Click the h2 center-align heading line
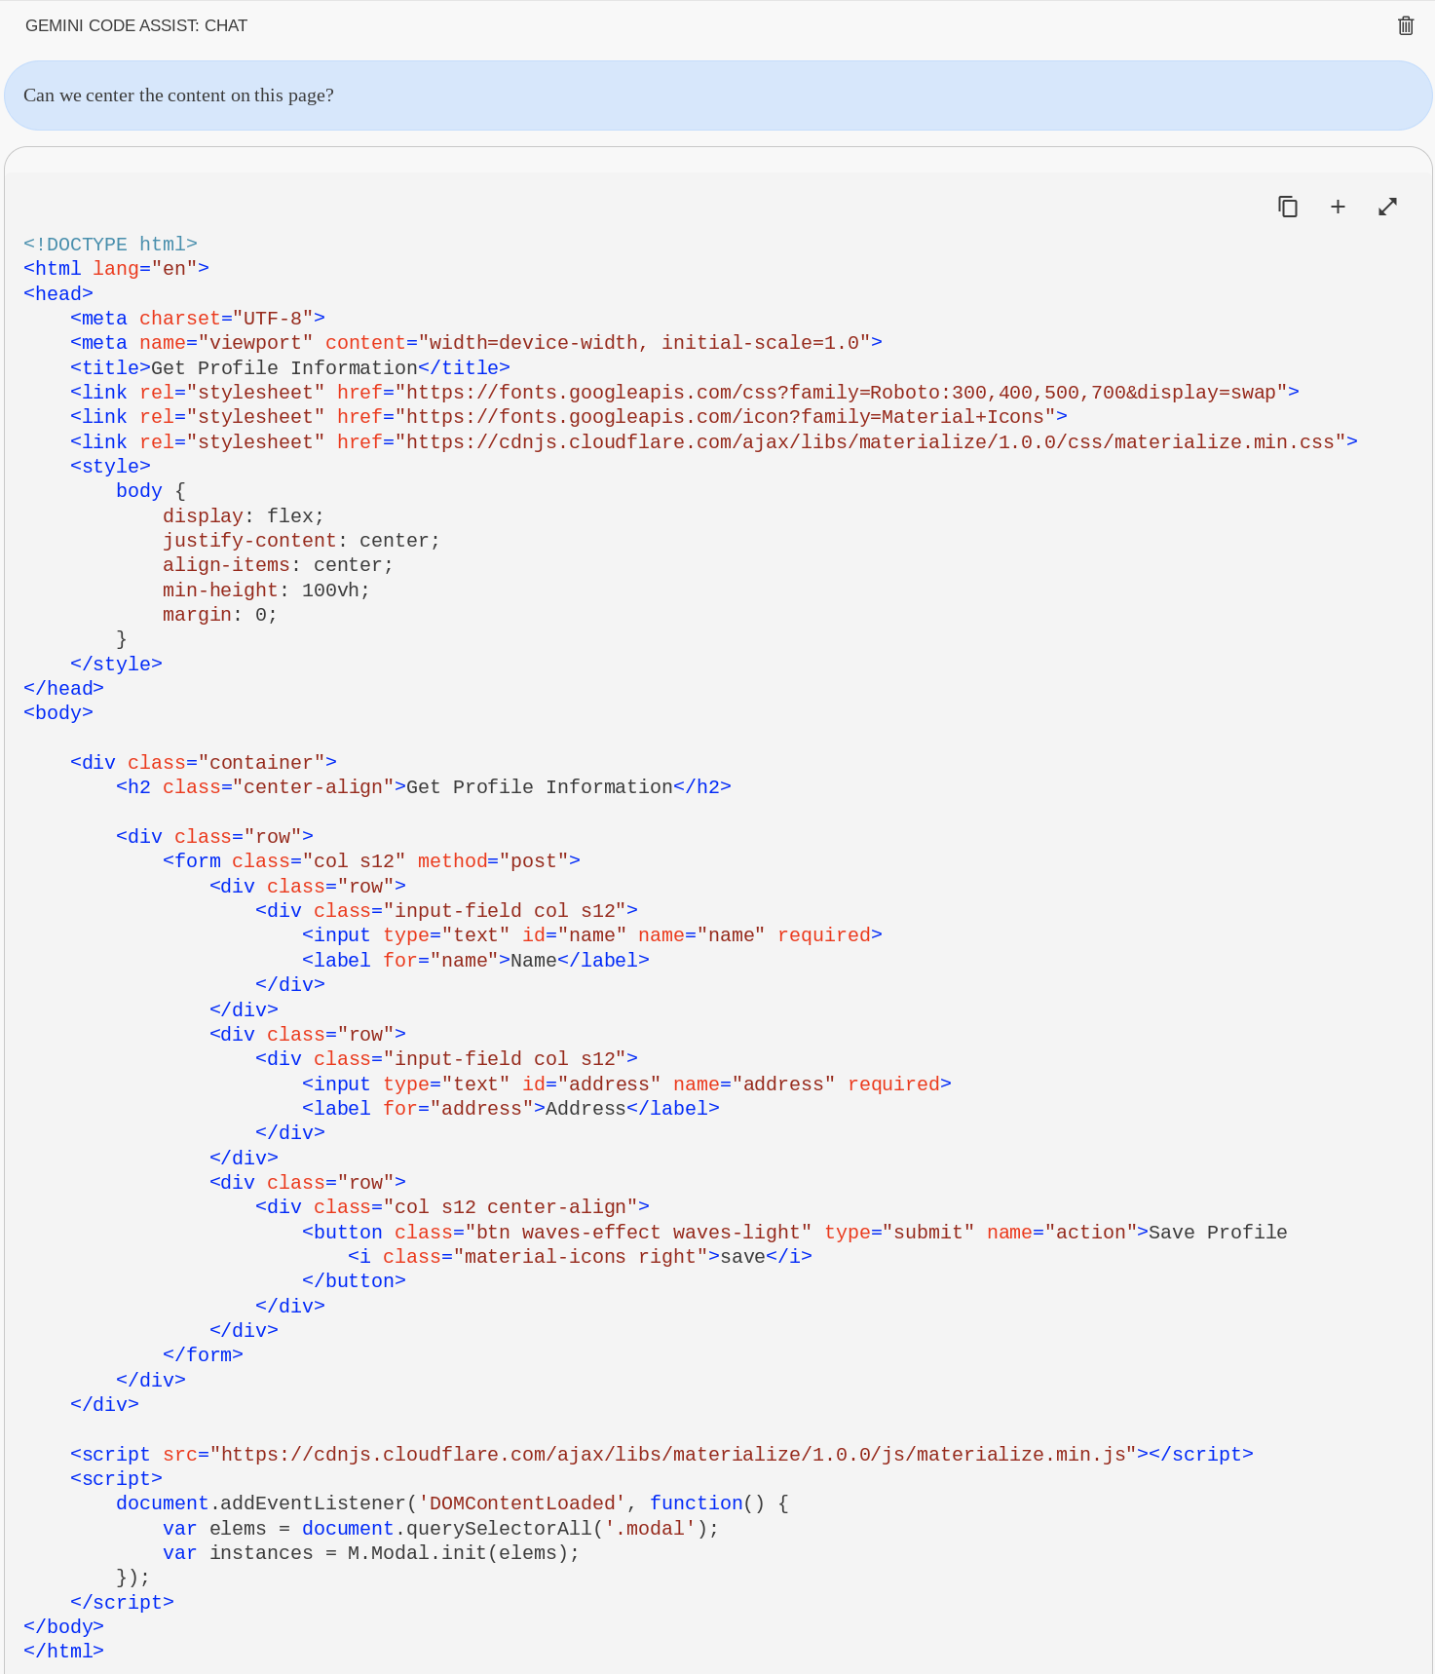1435x1674 pixels. 423,787
